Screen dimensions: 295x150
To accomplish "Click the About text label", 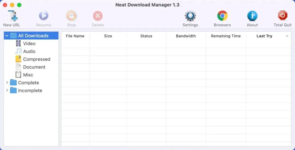I will pos(252,25).
